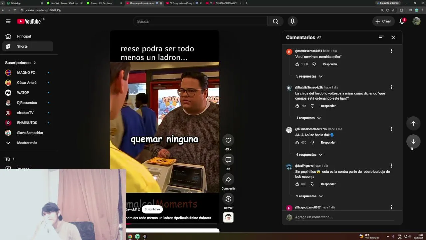Click the Agrega un comentario field
426x240 pixels.
344,217
